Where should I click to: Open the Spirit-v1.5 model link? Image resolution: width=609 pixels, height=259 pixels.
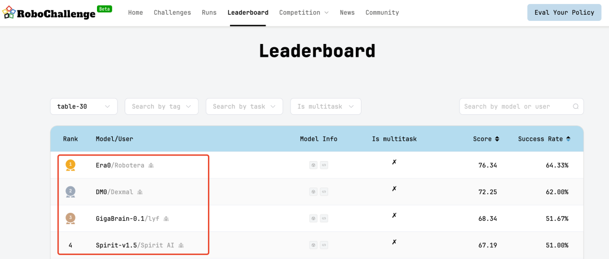click(x=116, y=245)
